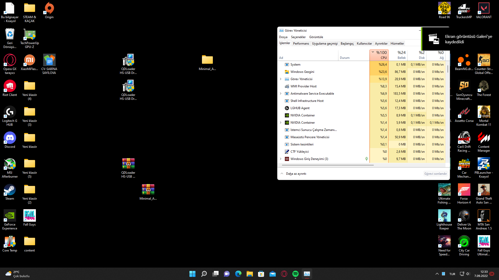Switch to the Başlangıç tab
Image resolution: width=499 pixels, height=280 pixels.
347,44
